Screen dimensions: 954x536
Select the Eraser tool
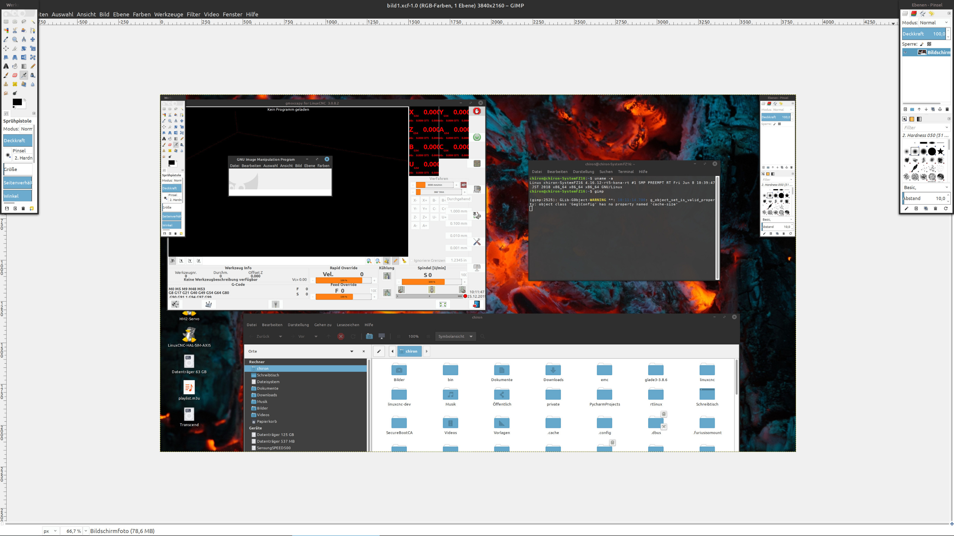[x=15, y=75]
